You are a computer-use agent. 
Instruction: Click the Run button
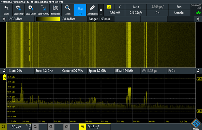(179, 7)
